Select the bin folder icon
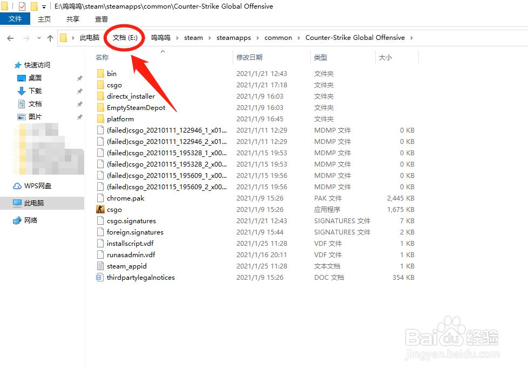The image size is (528, 372). point(100,74)
